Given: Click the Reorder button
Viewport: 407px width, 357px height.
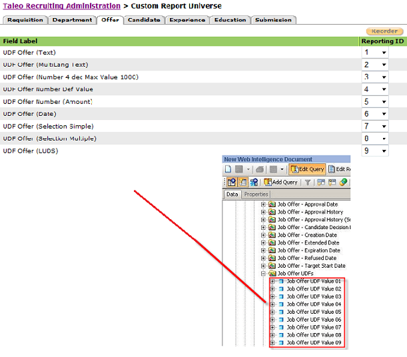Looking at the screenshot, I should click(384, 31).
